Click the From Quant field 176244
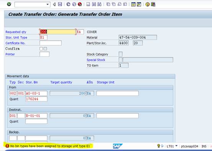Image resolution: width=212 pixels, height=151 pixels. click(36, 99)
